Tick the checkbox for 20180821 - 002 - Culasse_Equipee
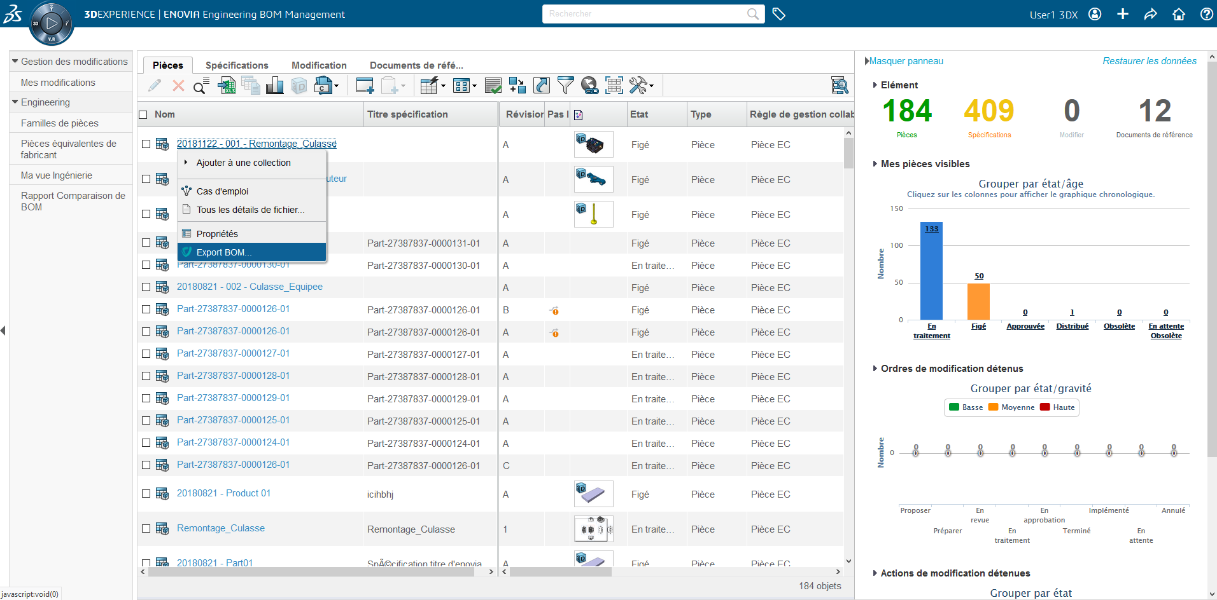The image size is (1217, 600). [x=146, y=287]
